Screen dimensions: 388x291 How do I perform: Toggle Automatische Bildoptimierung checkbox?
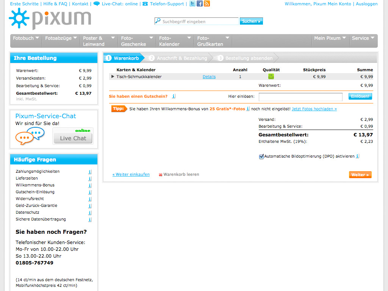[x=261, y=156]
